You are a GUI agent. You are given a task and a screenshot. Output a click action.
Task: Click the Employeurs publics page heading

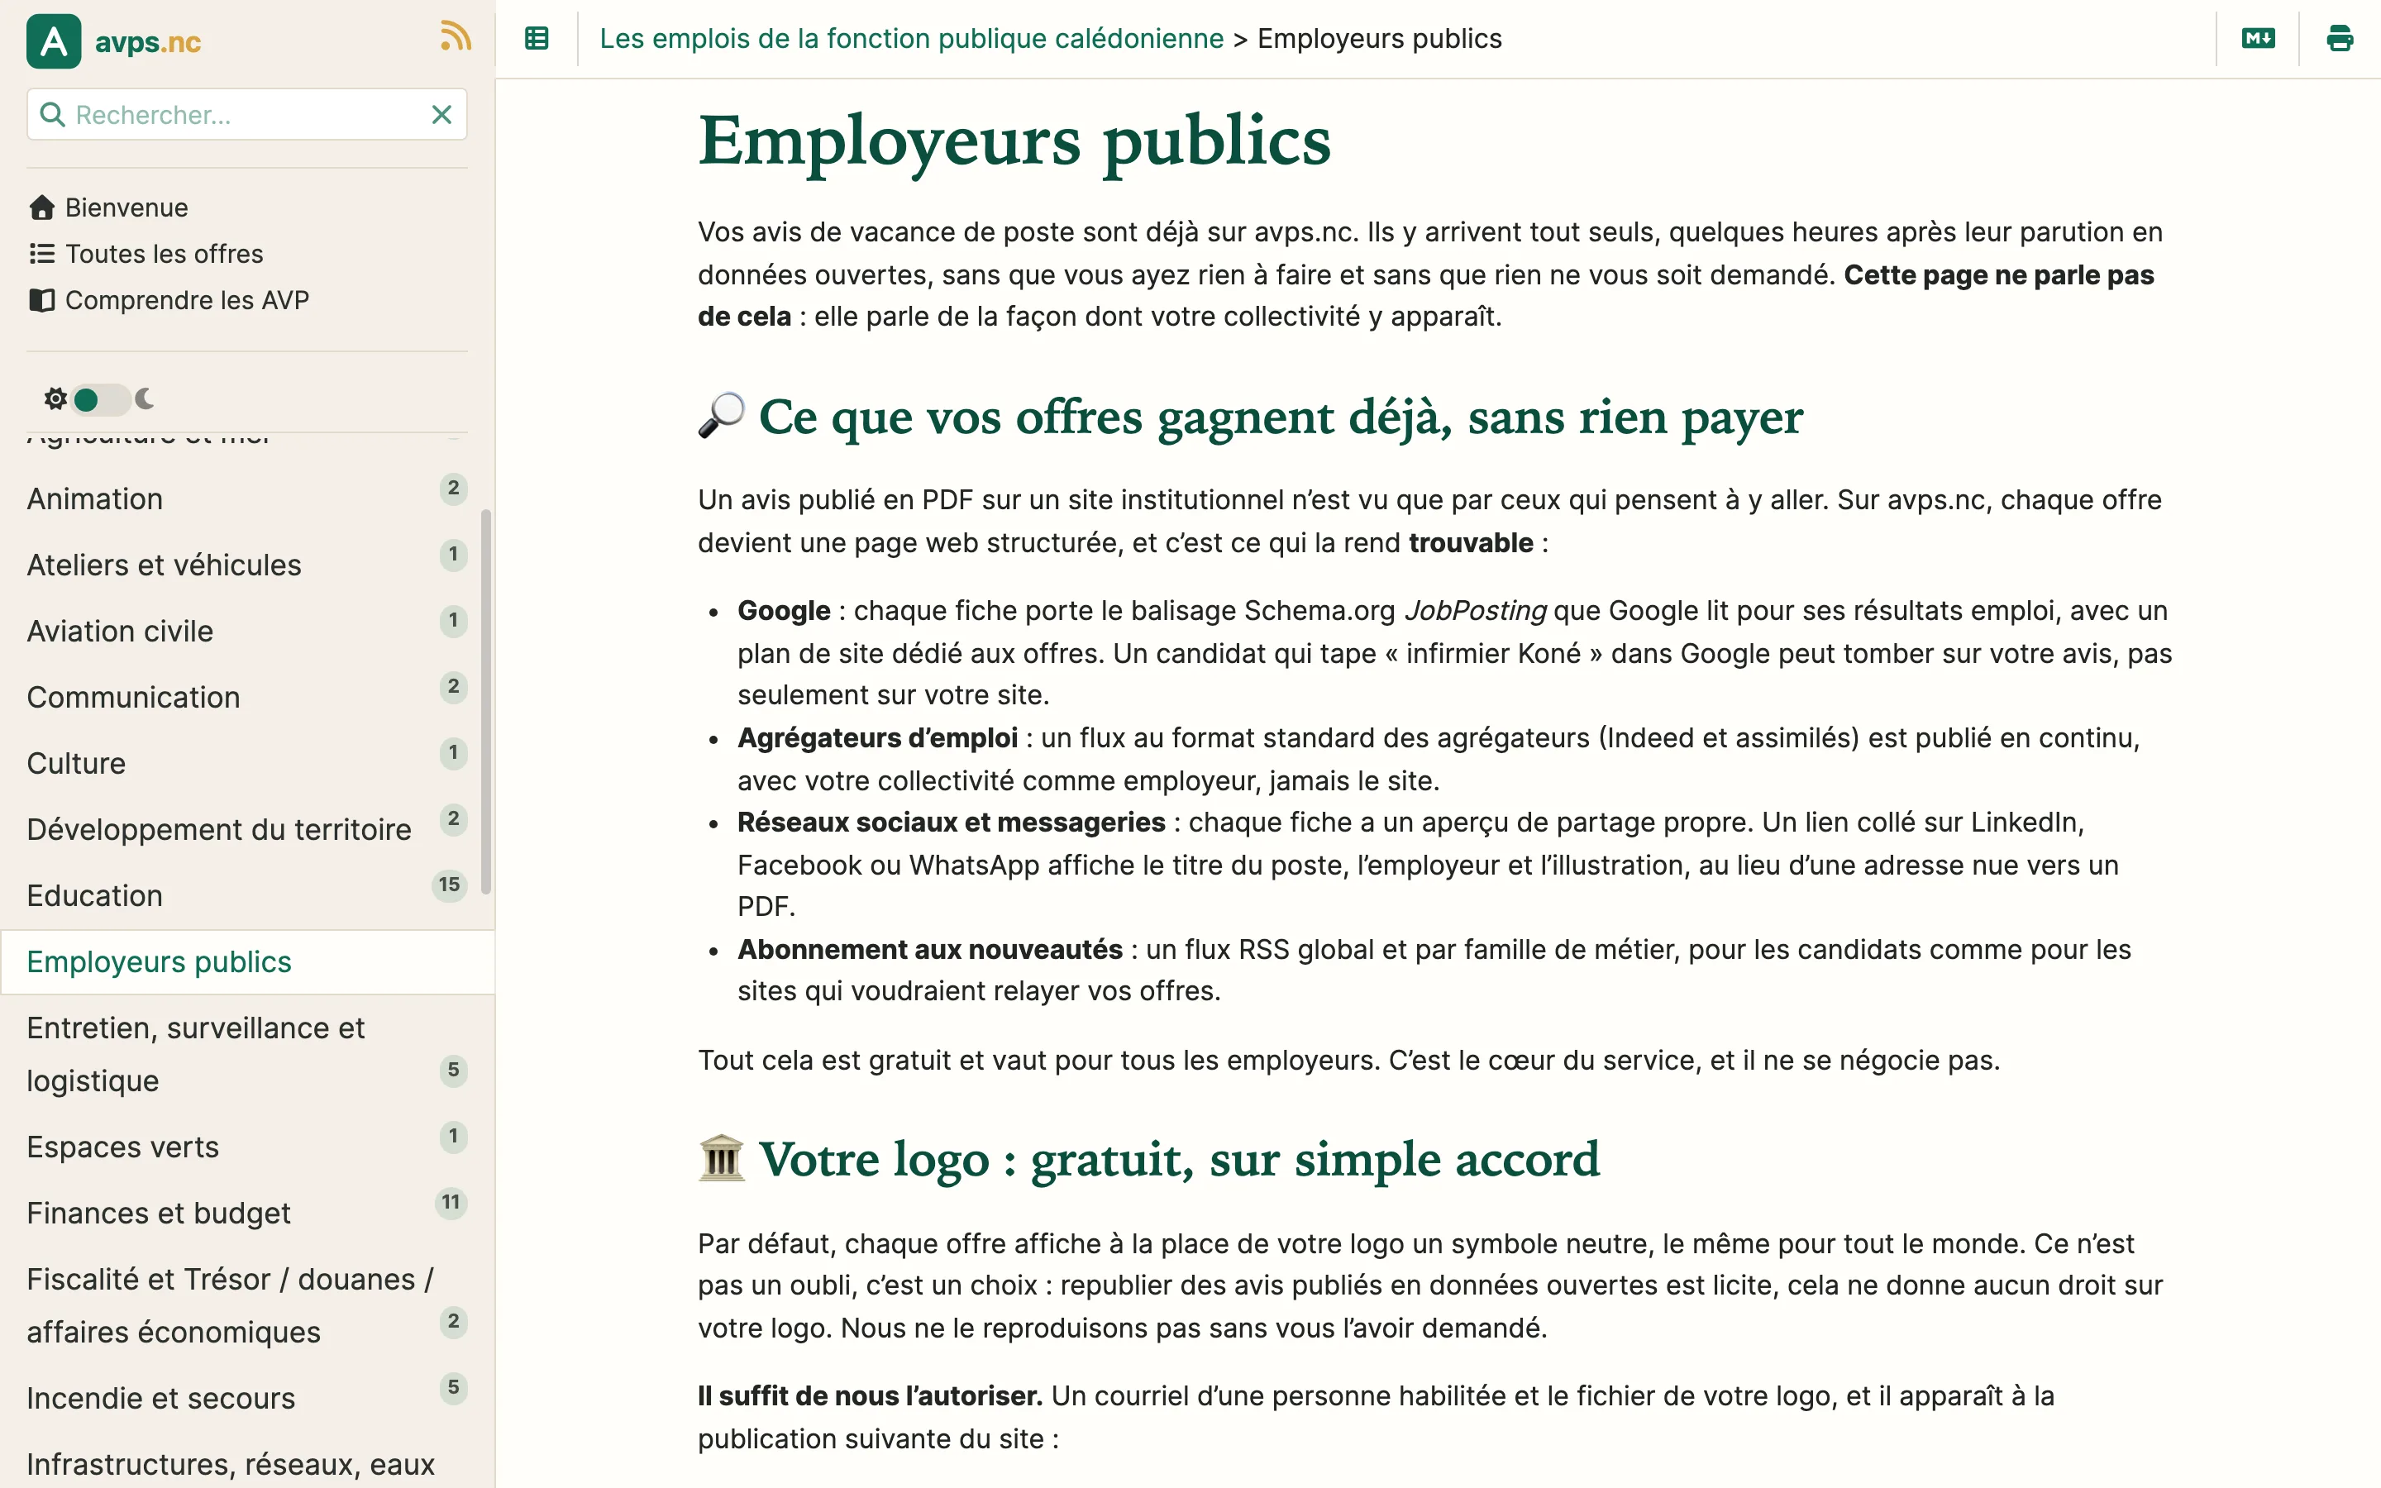click(1014, 141)
